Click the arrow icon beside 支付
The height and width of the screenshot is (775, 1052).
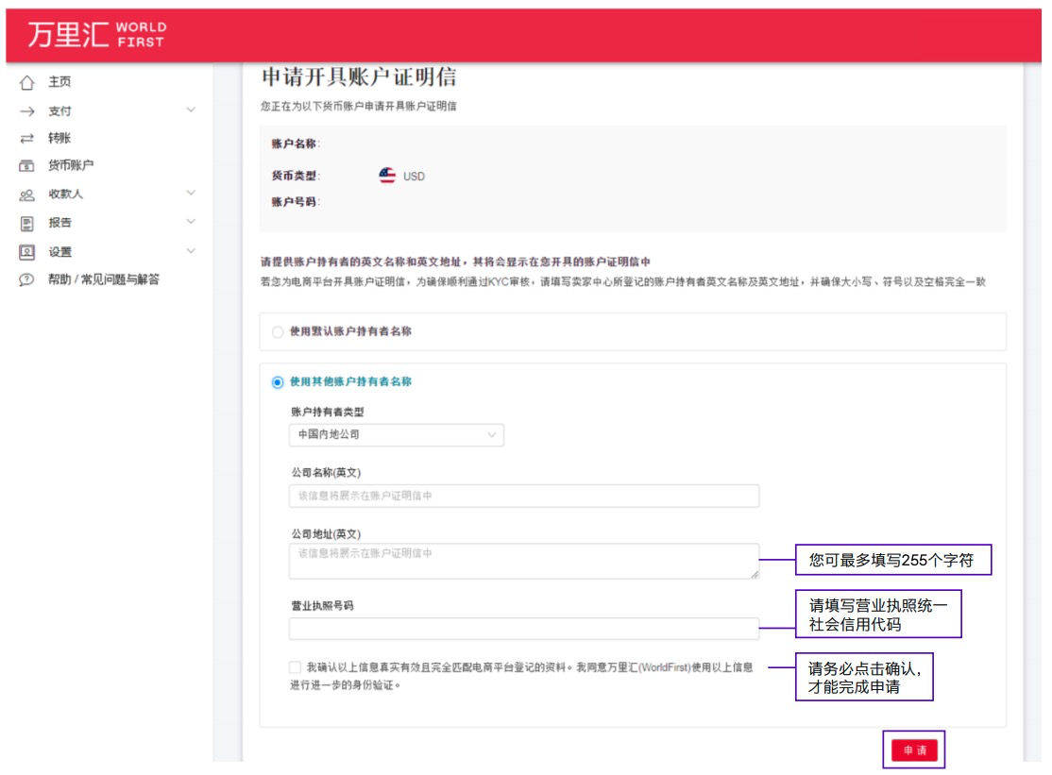pyautogui.click(x=26, y=111)
